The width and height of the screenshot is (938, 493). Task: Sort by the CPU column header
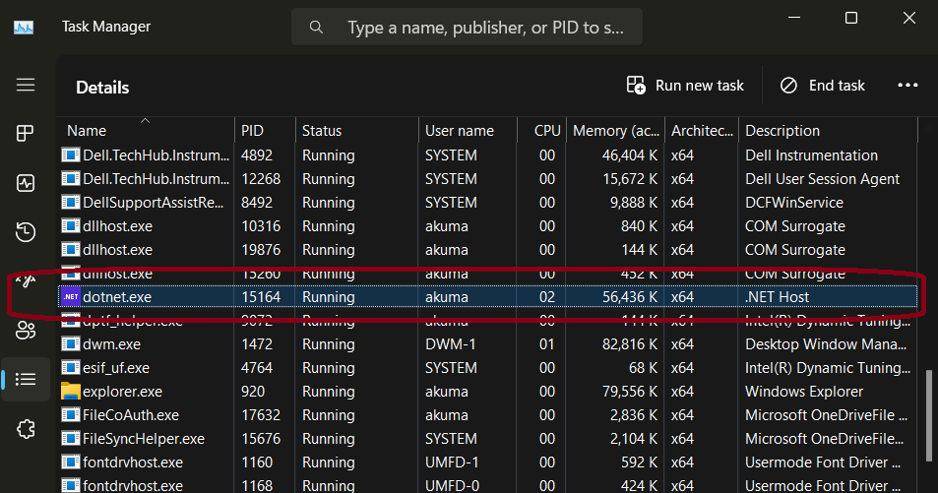[541, 131]
